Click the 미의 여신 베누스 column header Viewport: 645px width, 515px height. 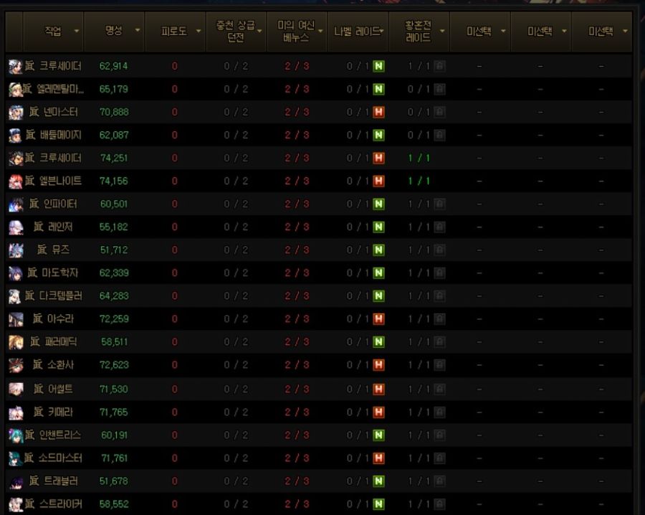[295, 31]
